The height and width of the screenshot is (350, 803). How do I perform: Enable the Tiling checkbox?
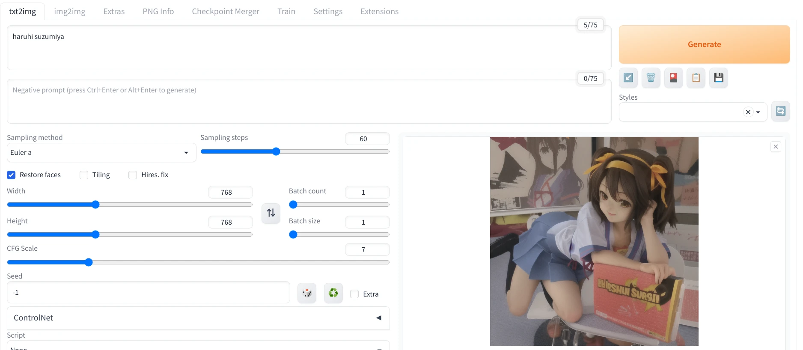pyautogui.click(x=84, y=175)
